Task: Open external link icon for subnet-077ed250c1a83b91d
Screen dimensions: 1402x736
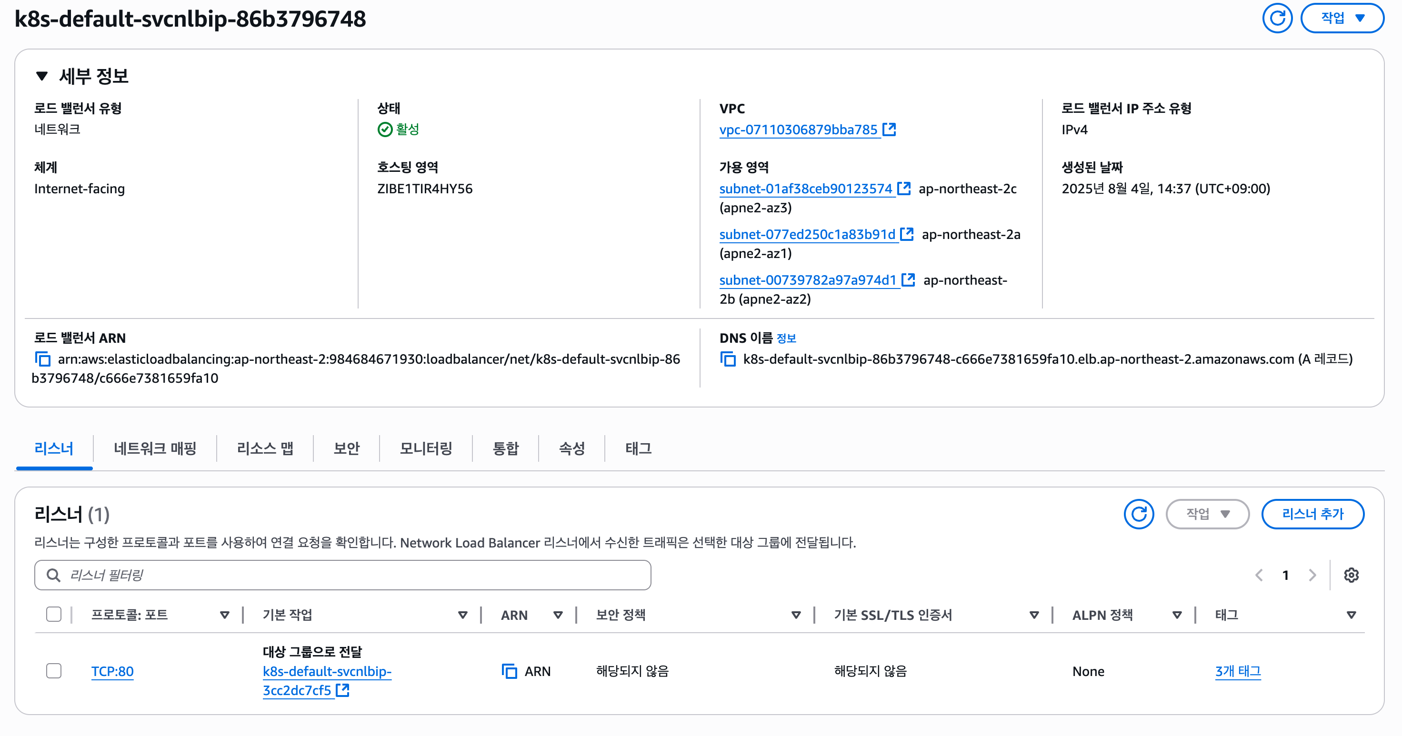Action: click(x=907, y=234)
